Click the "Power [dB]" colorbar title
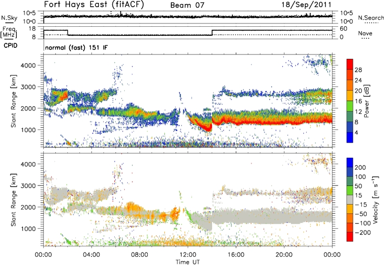Viewport: 384px width, 265px height. [x=366, y=101]
